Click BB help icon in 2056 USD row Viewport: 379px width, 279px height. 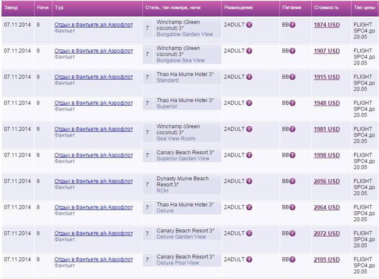coord(293,181)
